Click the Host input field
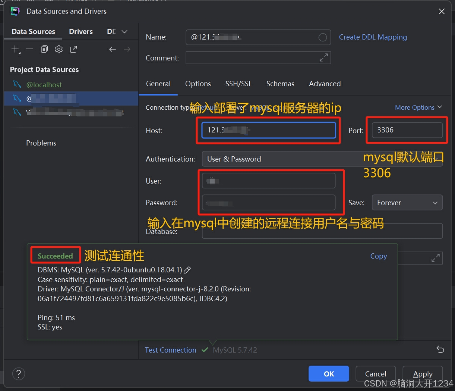 268,130
